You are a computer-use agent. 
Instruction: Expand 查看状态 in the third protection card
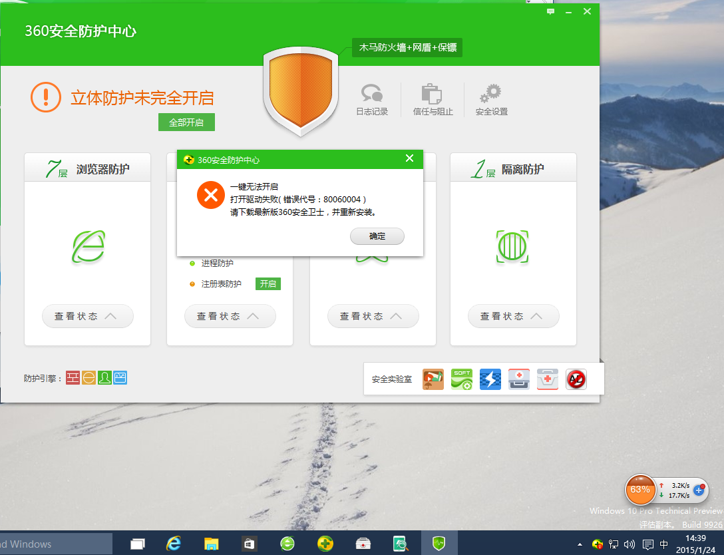point(373,316)
